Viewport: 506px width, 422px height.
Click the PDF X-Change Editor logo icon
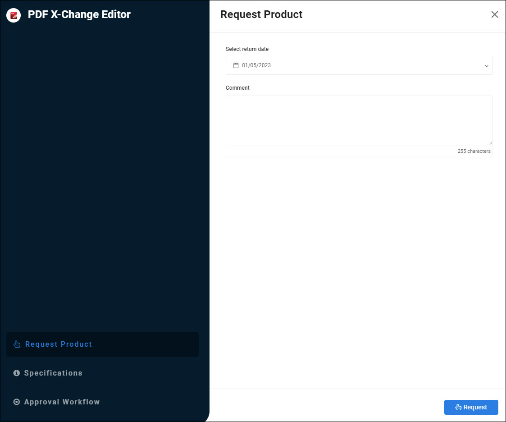(x=14, y=15)
